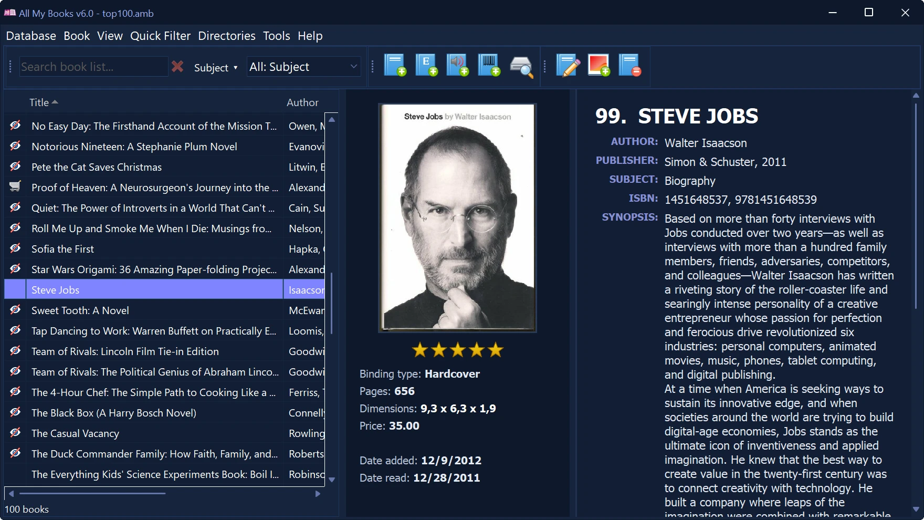Click the details panel scroll up arrow
924x520 pixels.
pyautogui.click(x=916, y=96)
